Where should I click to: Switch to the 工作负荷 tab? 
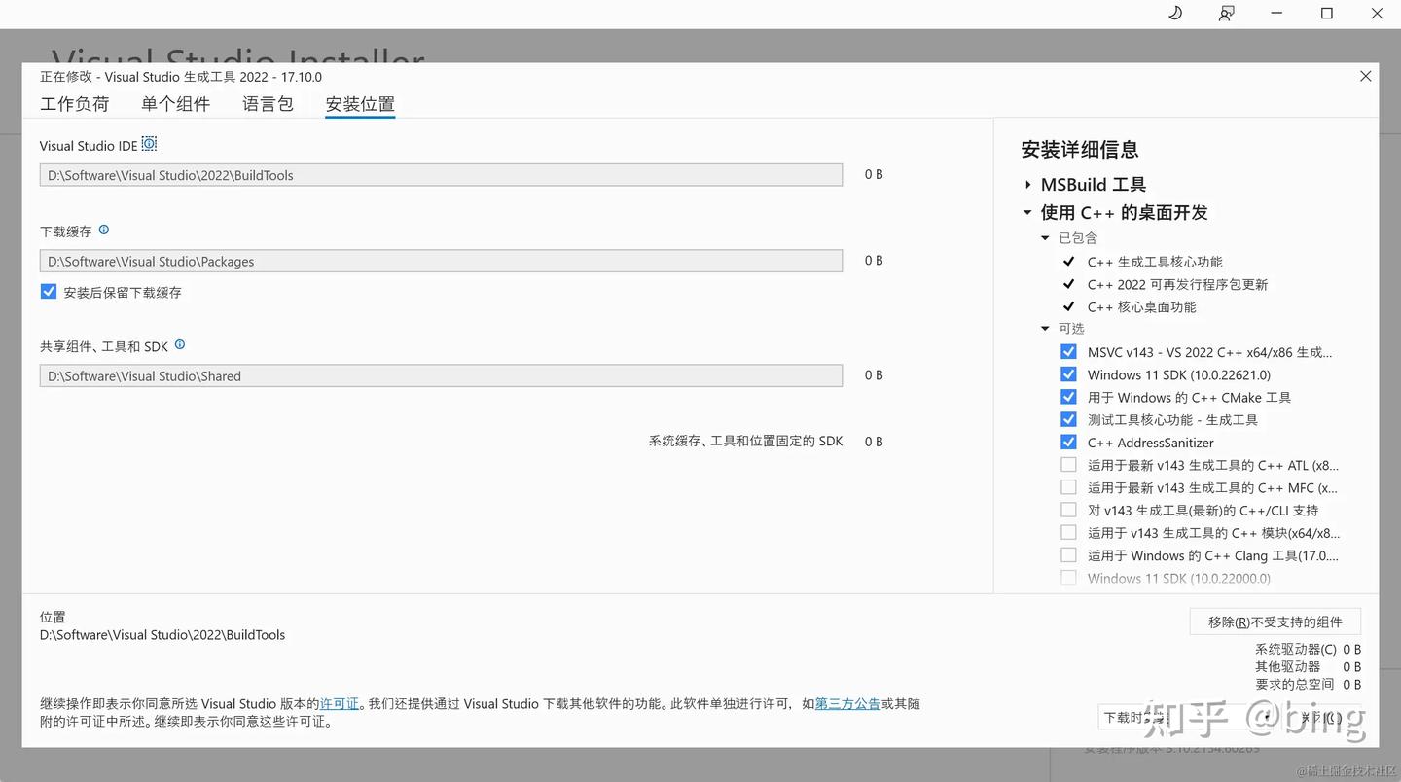point(75,104)
